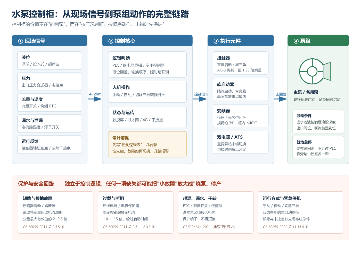This screenshot has height=258, width=361.
Task: Click the GB 50055-2011 第 2.3.5 条 reference
Action: (x=43, y=227)
